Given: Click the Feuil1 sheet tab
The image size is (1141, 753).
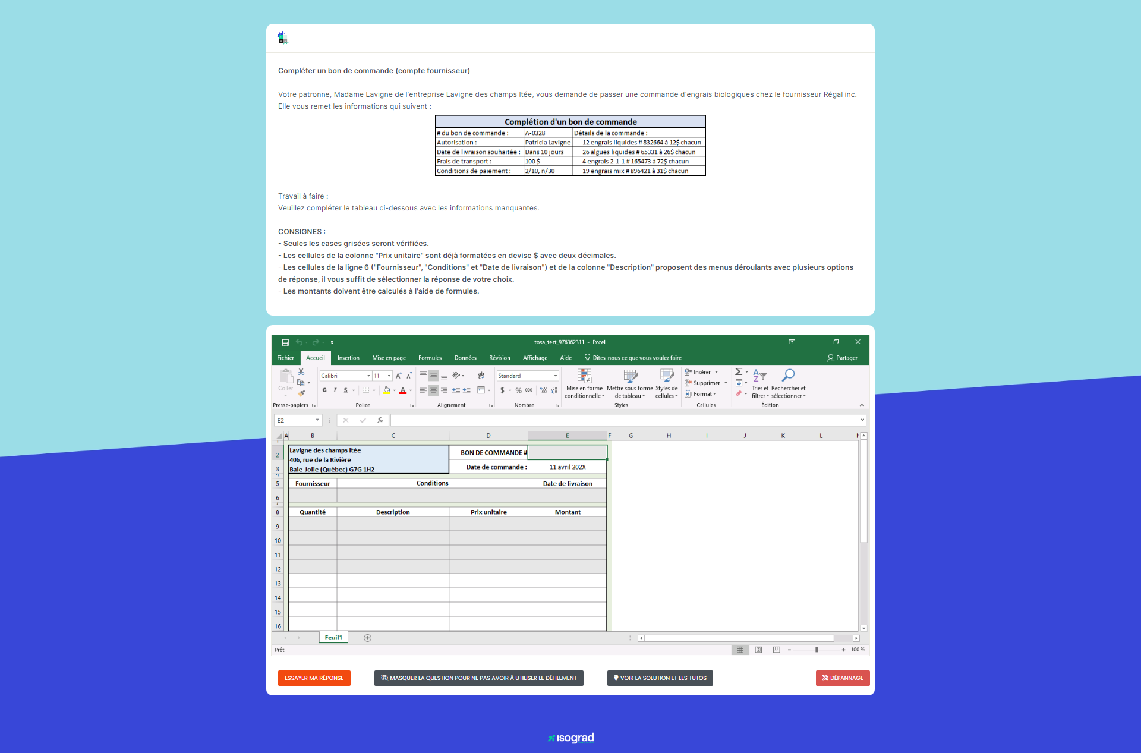Looking at the screenshot, I should coord(333,638).
